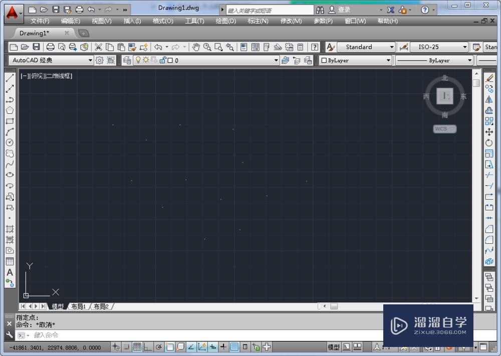Toggle Dynamic Input in status bar
Screen dimensions: 501x356
click(212, 347)
